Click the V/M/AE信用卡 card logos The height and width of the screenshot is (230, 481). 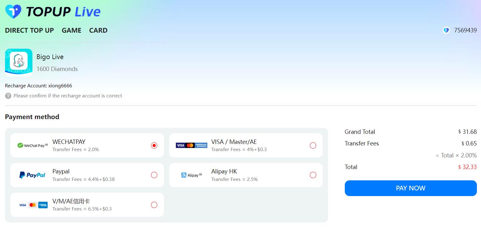tap(33, 205)
